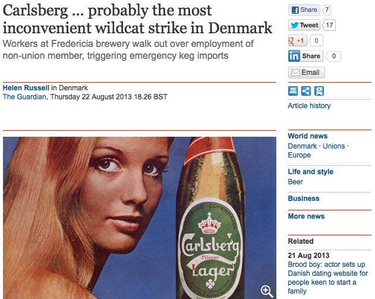The image size is (375, 299).
Task: Click the Google +1 button
Action: point(298,40)
